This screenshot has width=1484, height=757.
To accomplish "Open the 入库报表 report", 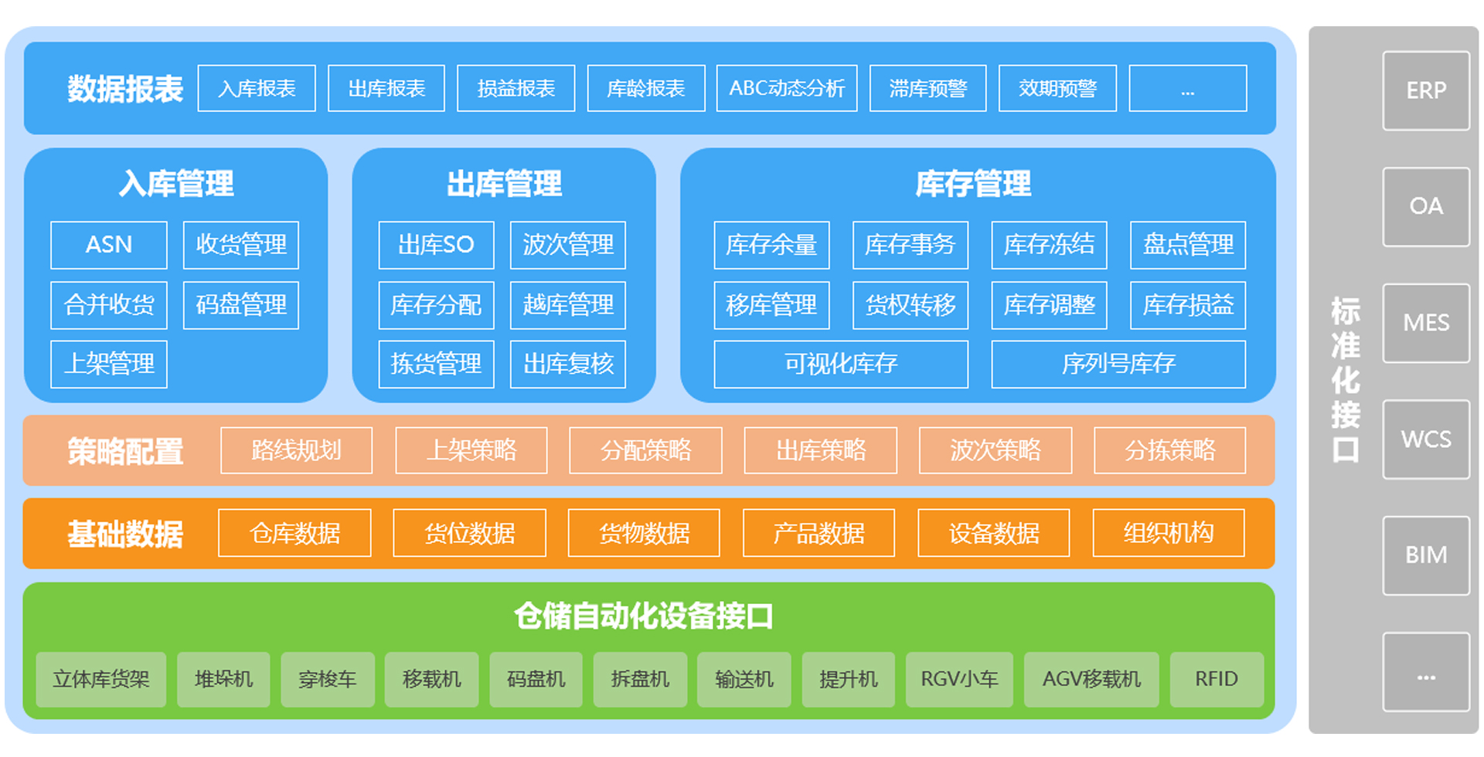I will coord(256,88).
